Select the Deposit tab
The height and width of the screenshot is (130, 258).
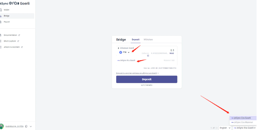(x=136, y=40)
